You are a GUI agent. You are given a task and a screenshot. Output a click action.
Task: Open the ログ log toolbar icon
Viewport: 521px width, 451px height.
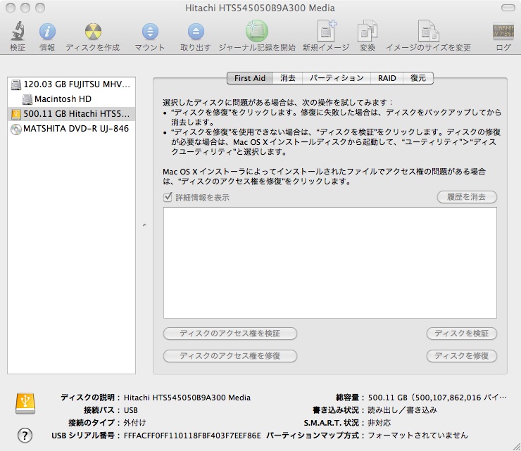pyautogui.click(x=503, y=32)
